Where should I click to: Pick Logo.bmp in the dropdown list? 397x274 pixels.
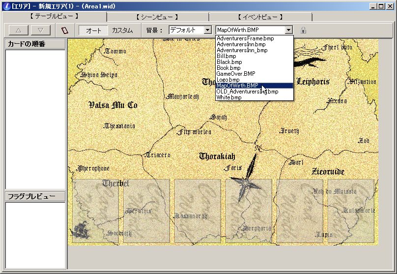coord(255,80)
